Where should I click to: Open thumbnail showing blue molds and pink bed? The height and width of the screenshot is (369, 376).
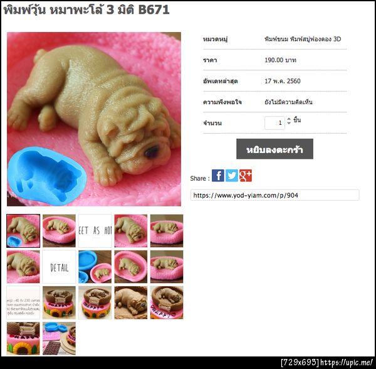click(x=95, y=267)
